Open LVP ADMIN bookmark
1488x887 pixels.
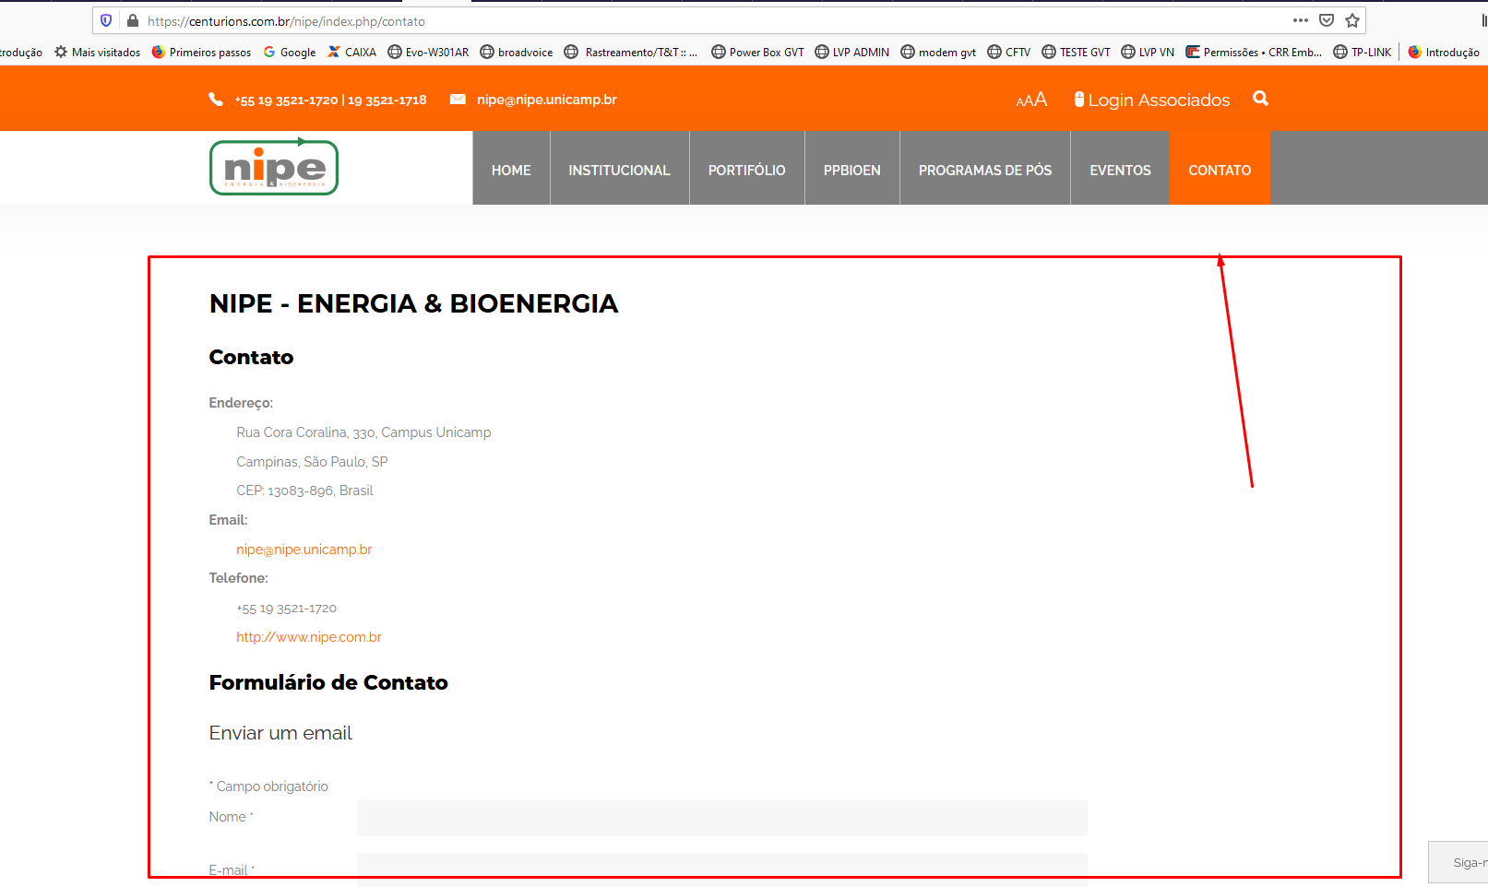click(x=851, y=53)
